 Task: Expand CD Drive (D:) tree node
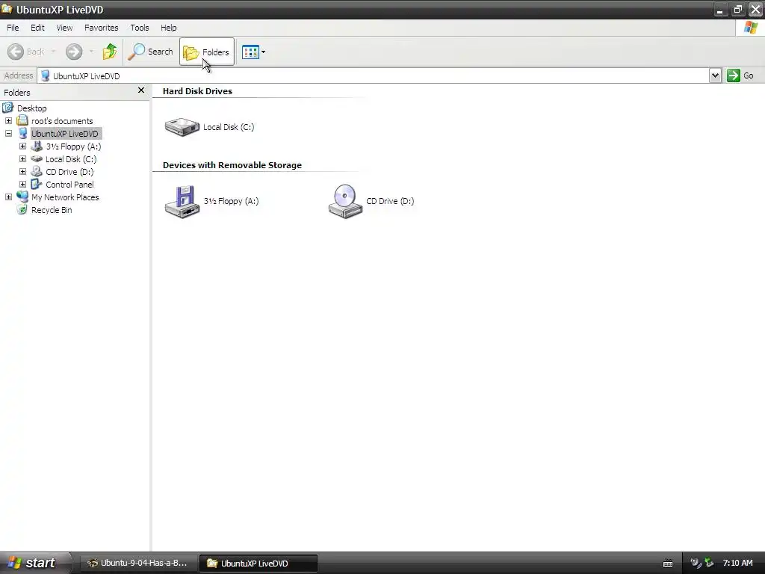(22, 171)
